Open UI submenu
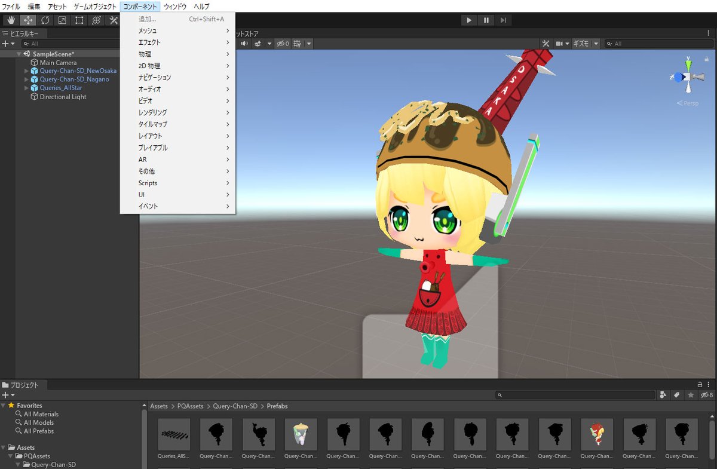717x469 pixels. [x=177, y=195]
